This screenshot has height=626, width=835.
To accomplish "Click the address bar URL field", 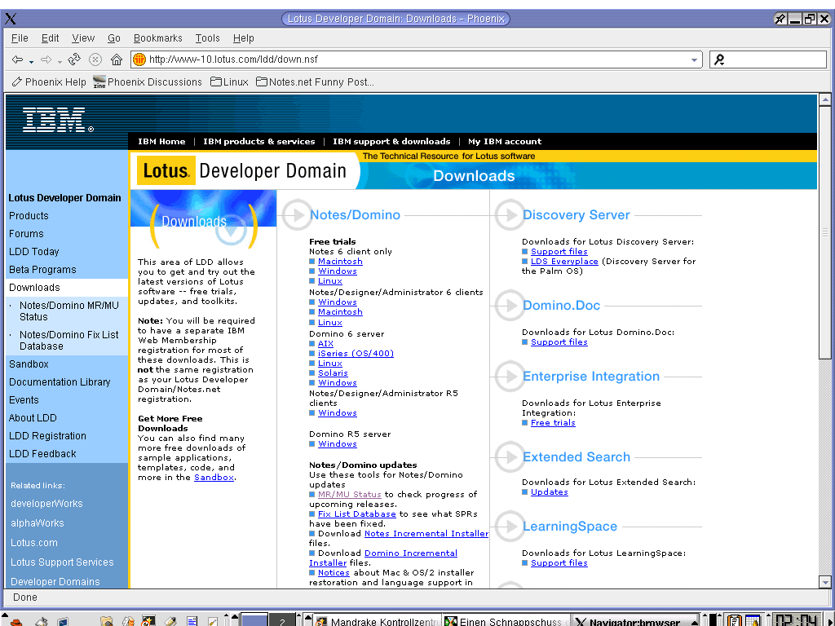I will click(417, 60).
